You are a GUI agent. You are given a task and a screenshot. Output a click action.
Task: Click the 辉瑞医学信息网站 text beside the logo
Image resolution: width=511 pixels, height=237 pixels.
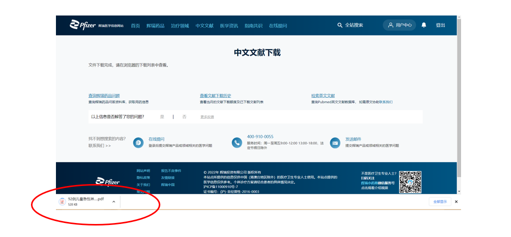(111, 25)
